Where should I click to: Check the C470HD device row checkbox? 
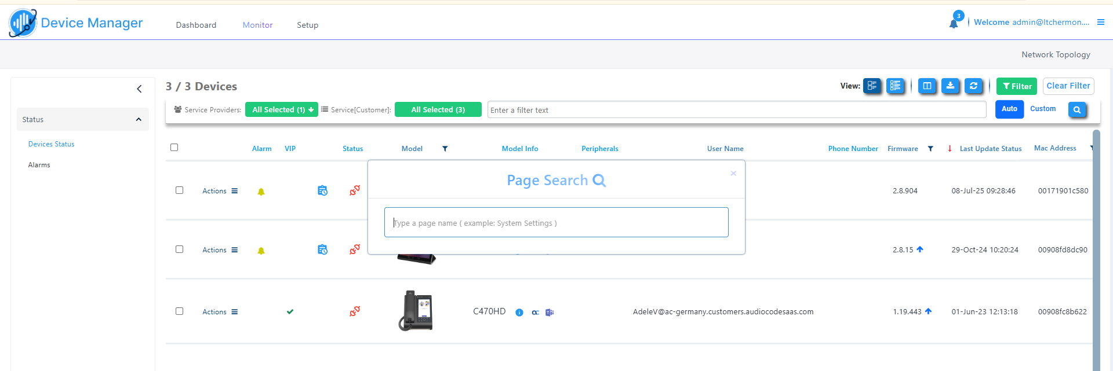pos(179,311)
